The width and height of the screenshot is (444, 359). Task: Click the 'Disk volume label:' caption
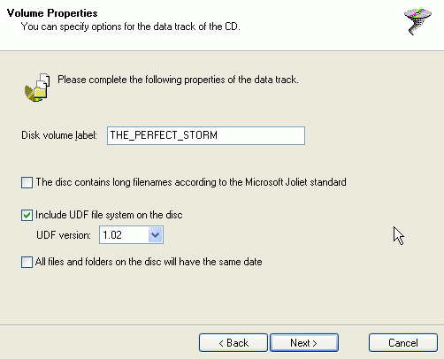pyautogui.click(x=59, y=135)
